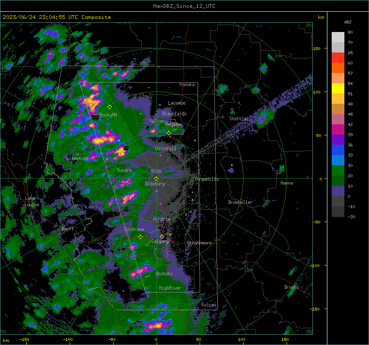Click the white asterisk marker left of Limestone
This screenshot has height=345, width=369.
(77, 155)
